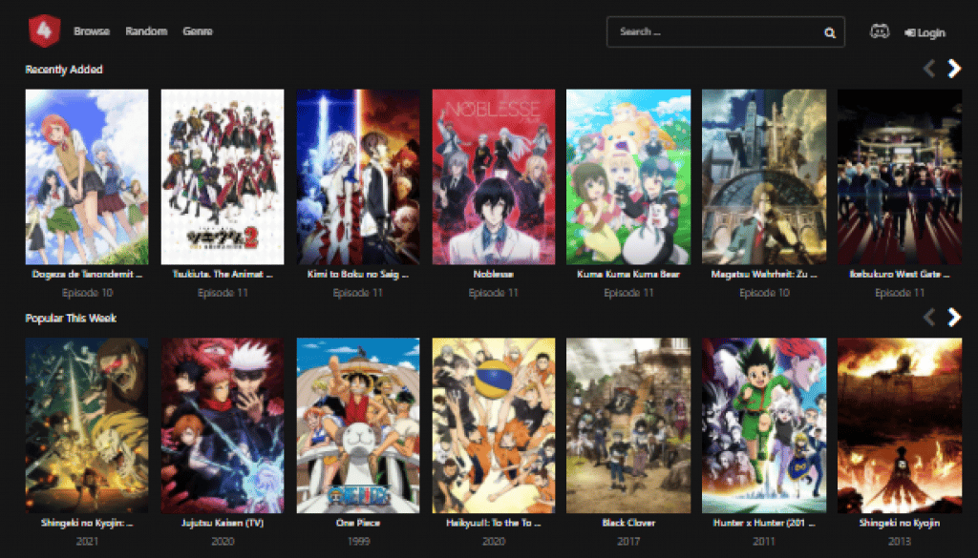Click Episode 11 under Noblesse
The height and width of the screenshot is (558, 978).
[x=494, y=293]
